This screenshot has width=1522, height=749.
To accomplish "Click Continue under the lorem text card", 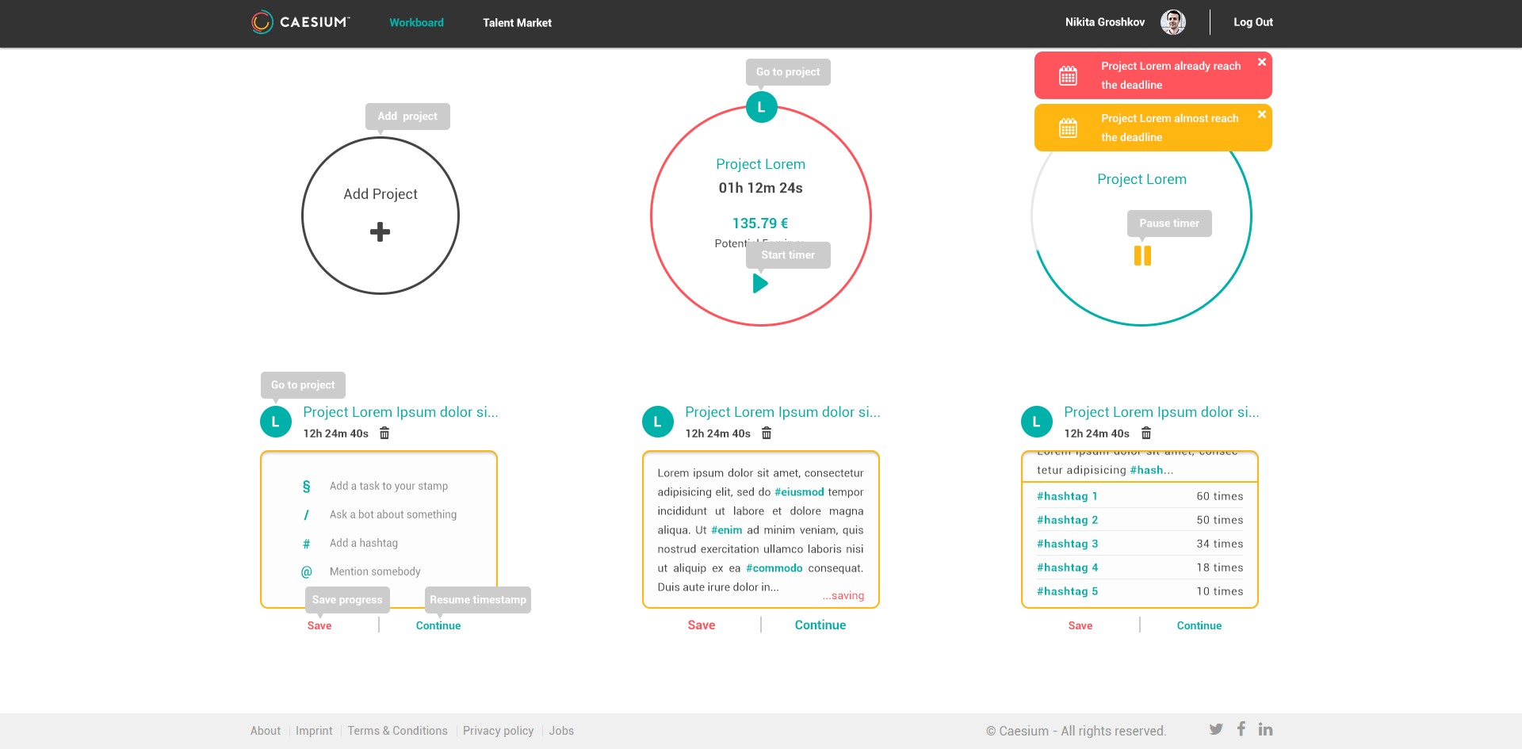I will coord(820,625).
